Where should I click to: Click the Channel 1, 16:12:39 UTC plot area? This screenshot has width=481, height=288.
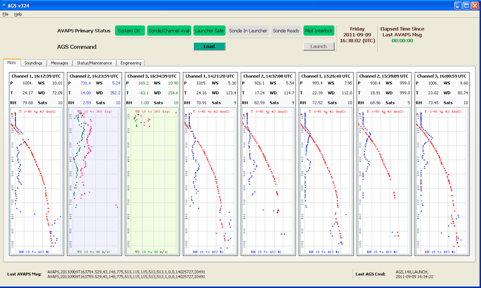point(37,180)
